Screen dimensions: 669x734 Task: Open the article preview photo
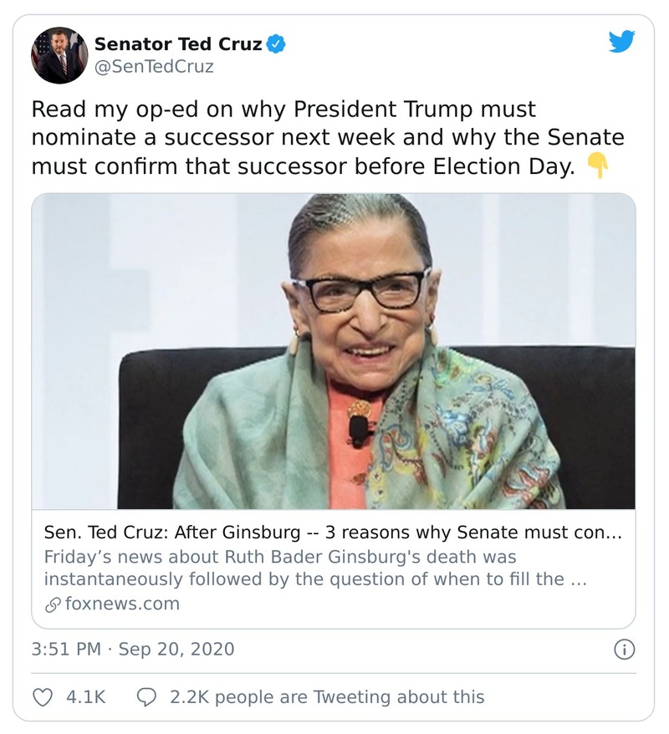pyautogui.click(x=333, y=351)
